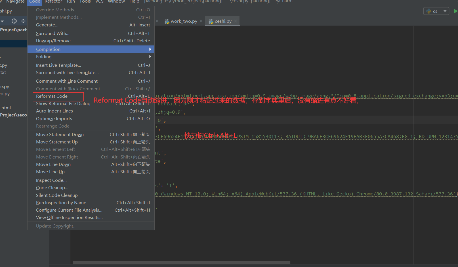458x267 pixels.
Task: Select Unwrap/Remove... entry
Action: [x=91, y=41]
